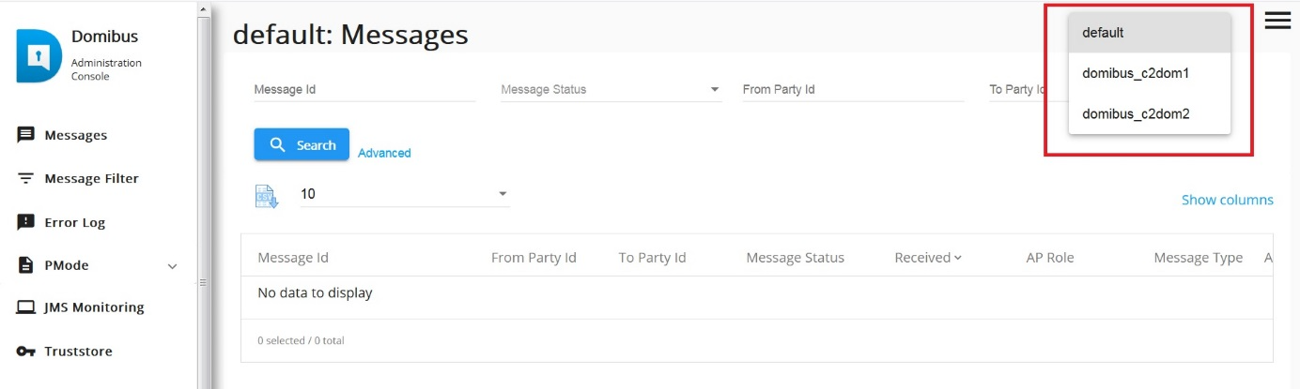Open the hamburger menu icon
Image resolution: width=1300 pixels, height=389 pixels.
pyautogui.click(x=1277, y=21)
